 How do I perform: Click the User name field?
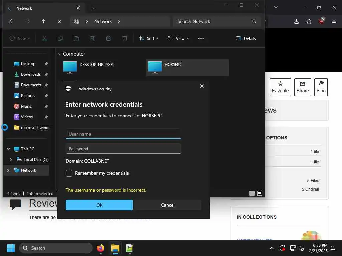[123, 134]
